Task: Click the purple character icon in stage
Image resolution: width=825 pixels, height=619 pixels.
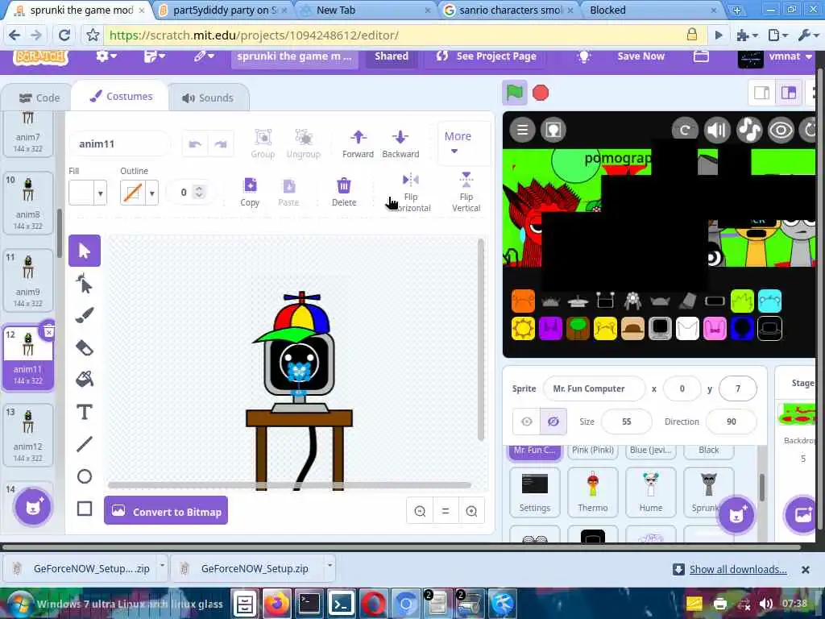Action: [550, 329]
